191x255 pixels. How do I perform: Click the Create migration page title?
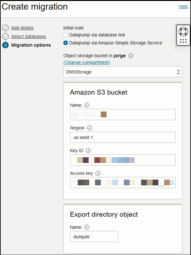coord(35,7)
